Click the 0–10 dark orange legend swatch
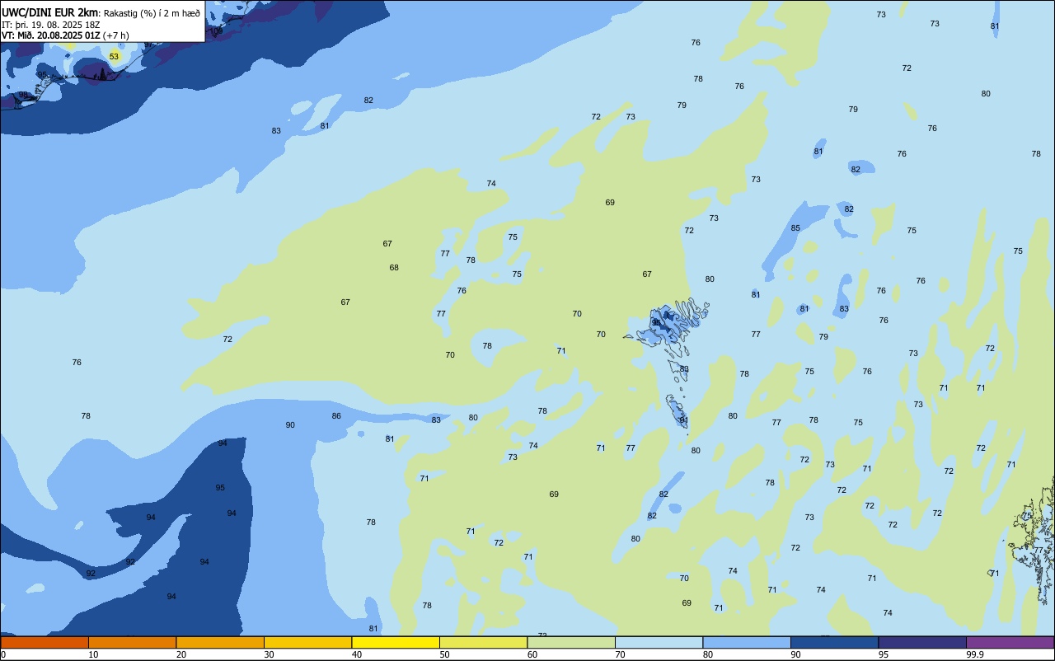The width and height of the screenshot is (1055, 661). click(x=45, y=642)
